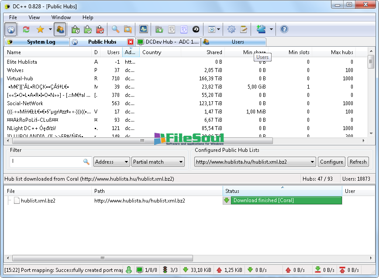Select the NLight DC++ hub row
The image size is (379, 278).
[185, 128]
